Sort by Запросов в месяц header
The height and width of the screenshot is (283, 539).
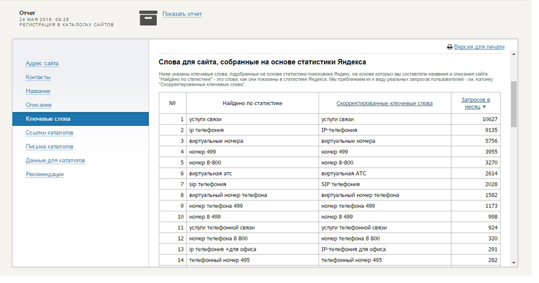(x=476, y=100)
